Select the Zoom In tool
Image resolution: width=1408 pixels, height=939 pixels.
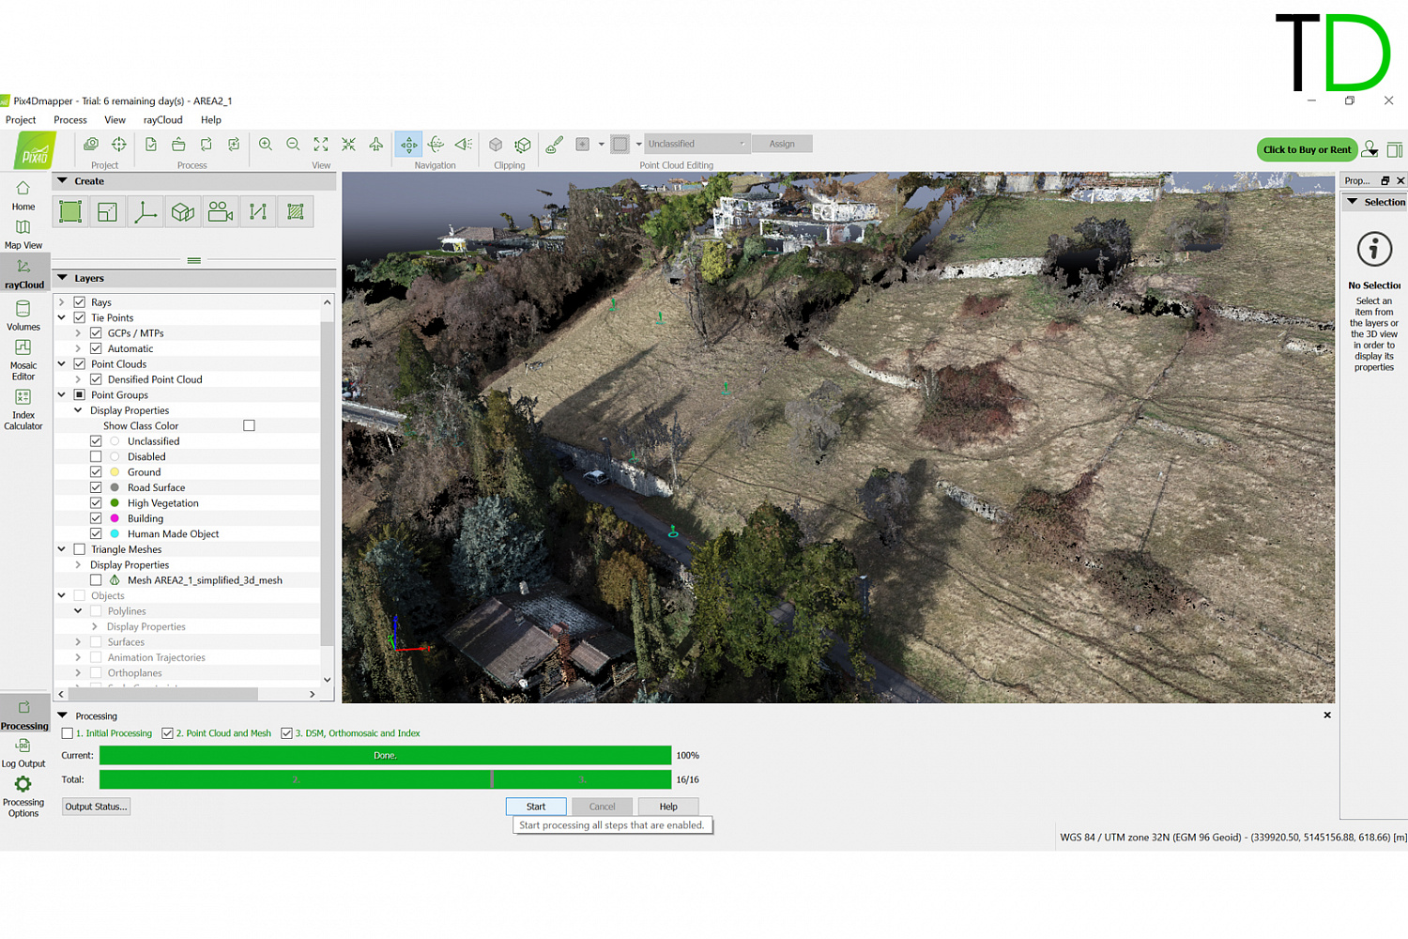266,144
